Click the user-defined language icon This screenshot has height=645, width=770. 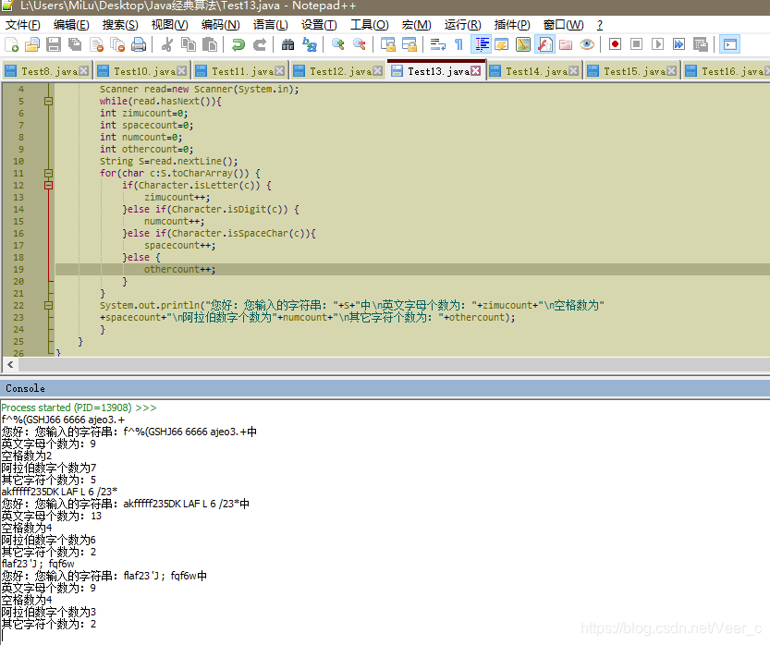click(x=502, y=44)
